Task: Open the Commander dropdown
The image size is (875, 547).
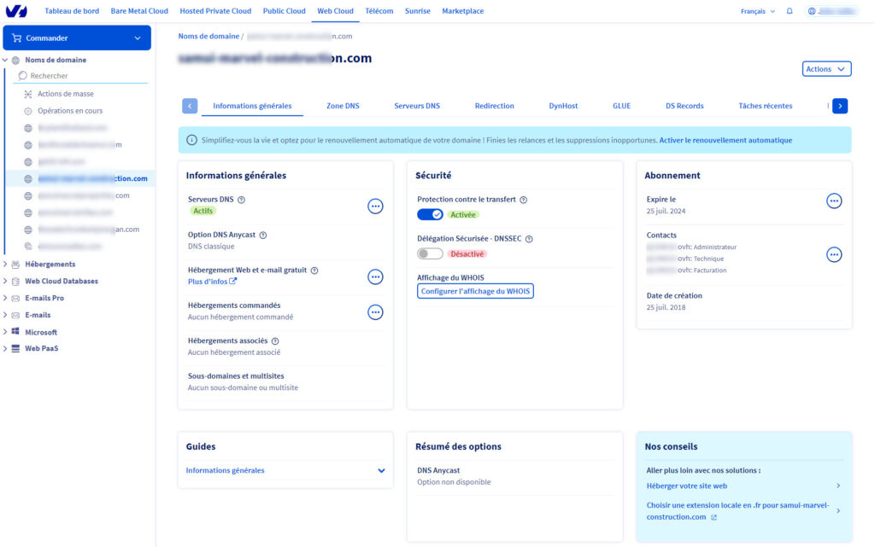Action: point(77,38)
